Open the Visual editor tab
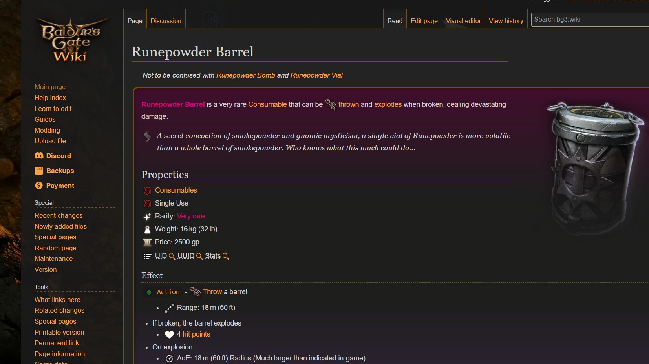The width and height of the screenshot is (649, 364). 463,21
